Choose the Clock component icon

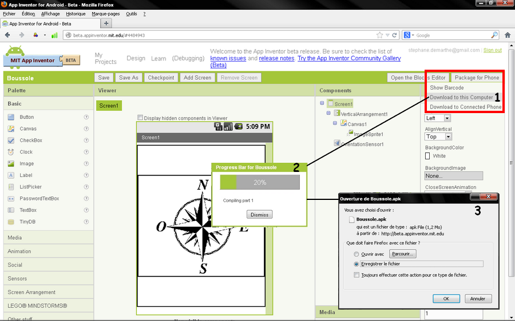pyautogui.click(x=11, y=152)
